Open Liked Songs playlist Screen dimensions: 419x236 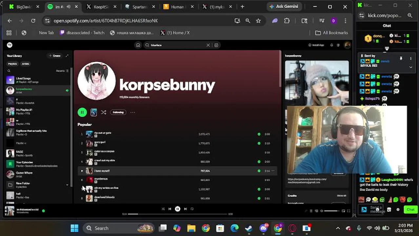click(38, 80)
